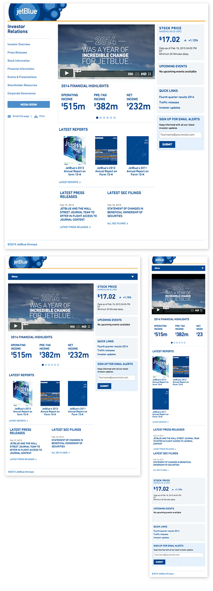
Task: Click the 'Print' link in sidebar
Action: [x=42, y=116]
